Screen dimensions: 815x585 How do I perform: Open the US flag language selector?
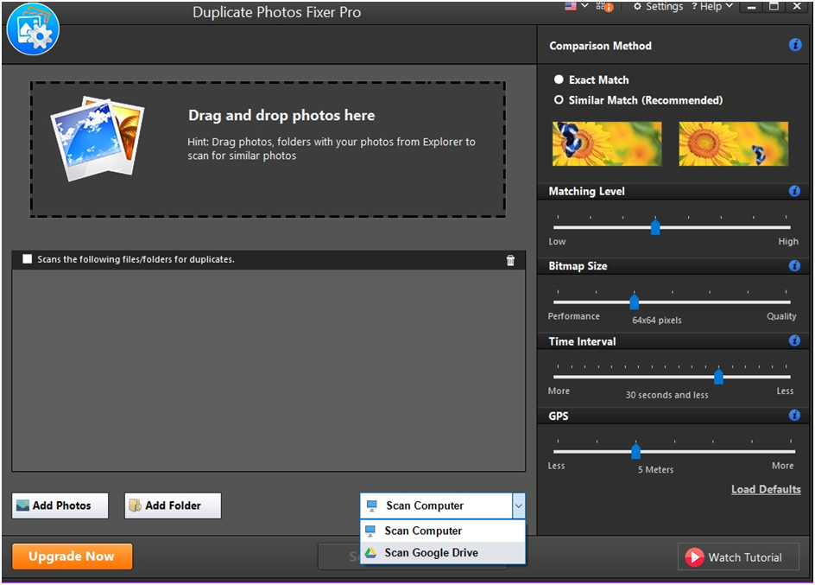point(571,6)
